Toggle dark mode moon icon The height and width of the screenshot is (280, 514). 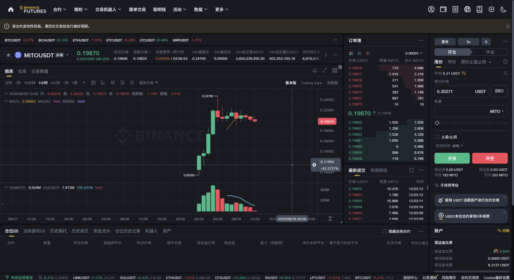click(x=503, y=10)
